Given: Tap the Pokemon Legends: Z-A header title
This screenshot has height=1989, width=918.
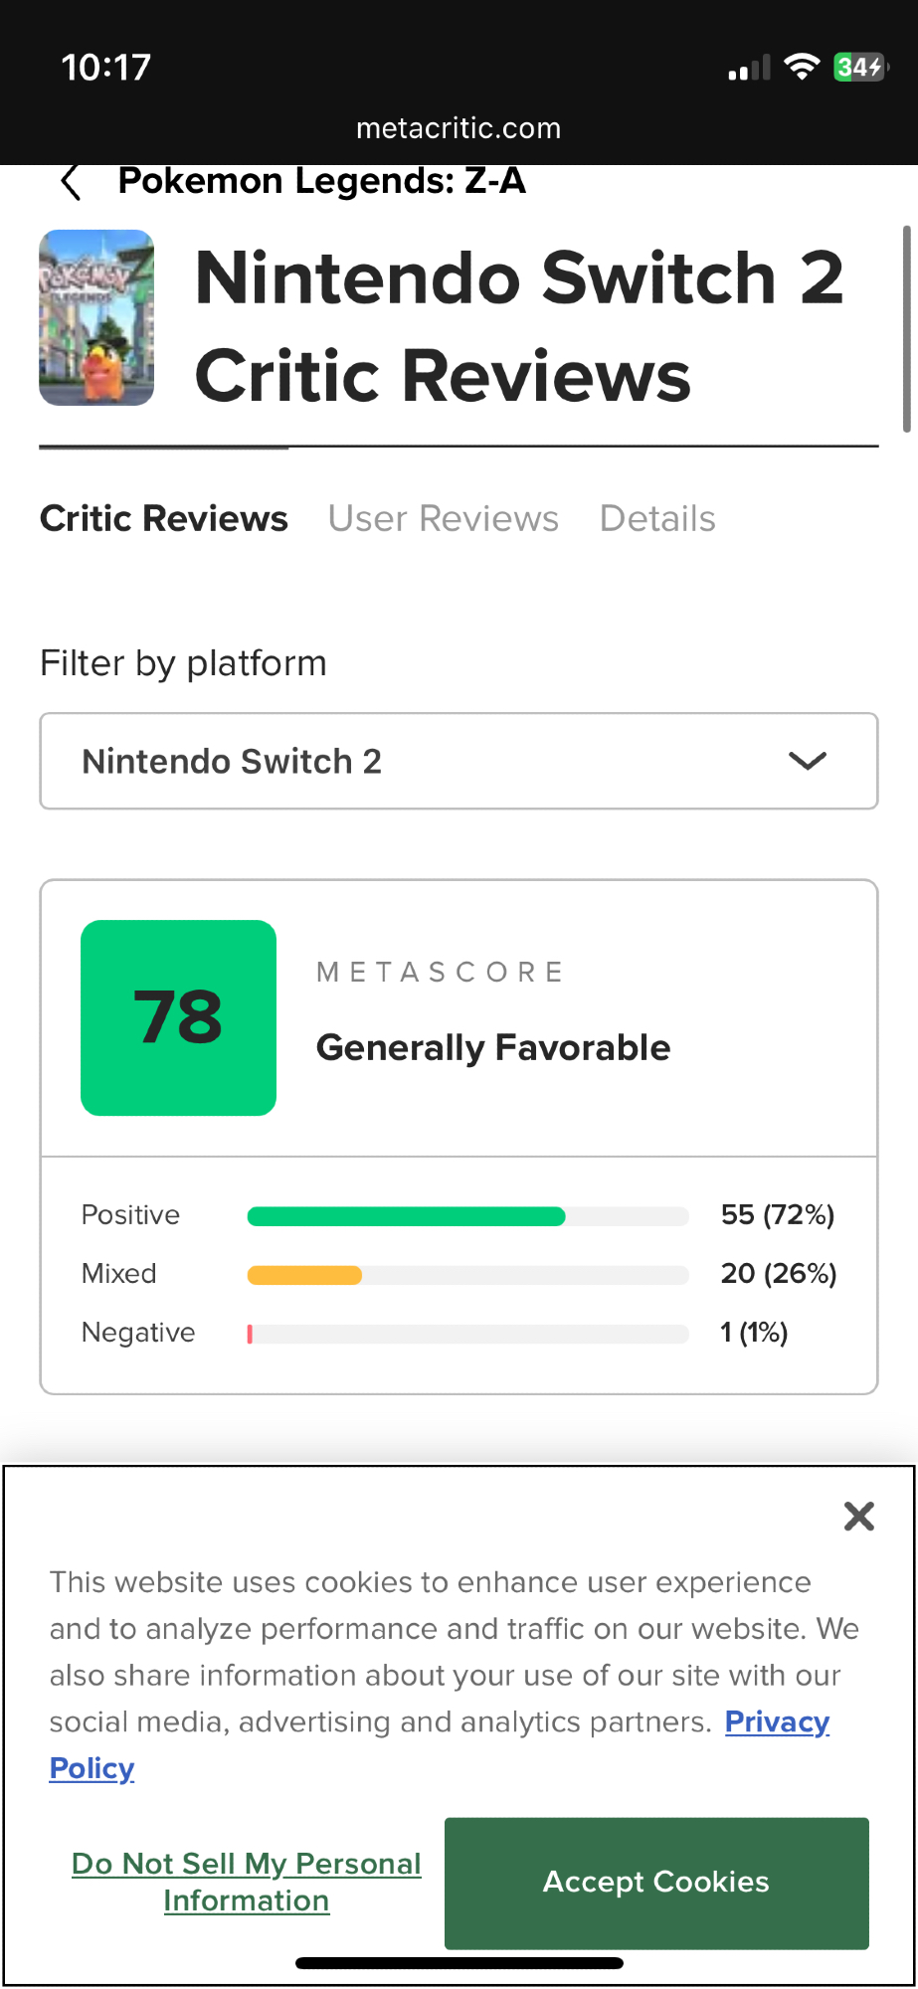Looking at the screenshot, I should pos(321,181).
